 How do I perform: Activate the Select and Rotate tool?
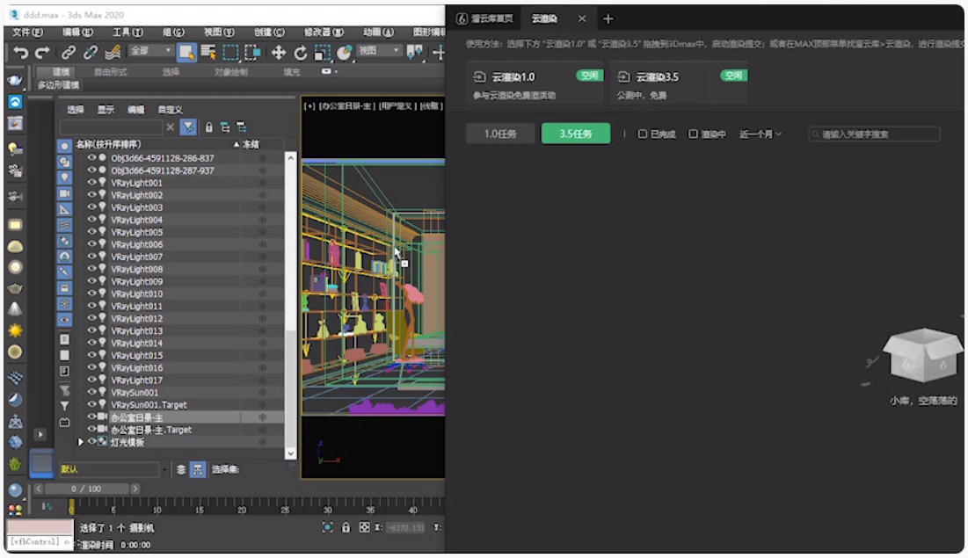tap(301, 53)
